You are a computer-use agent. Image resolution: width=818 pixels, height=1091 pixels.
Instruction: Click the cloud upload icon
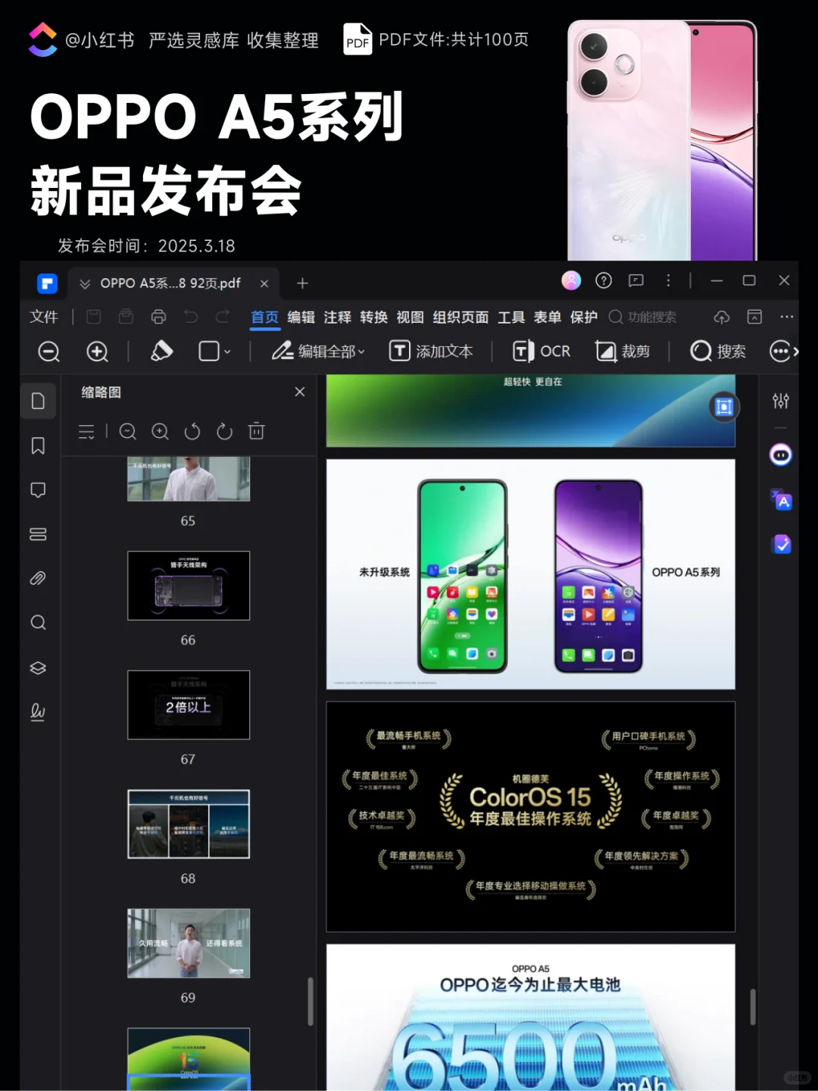722,317
